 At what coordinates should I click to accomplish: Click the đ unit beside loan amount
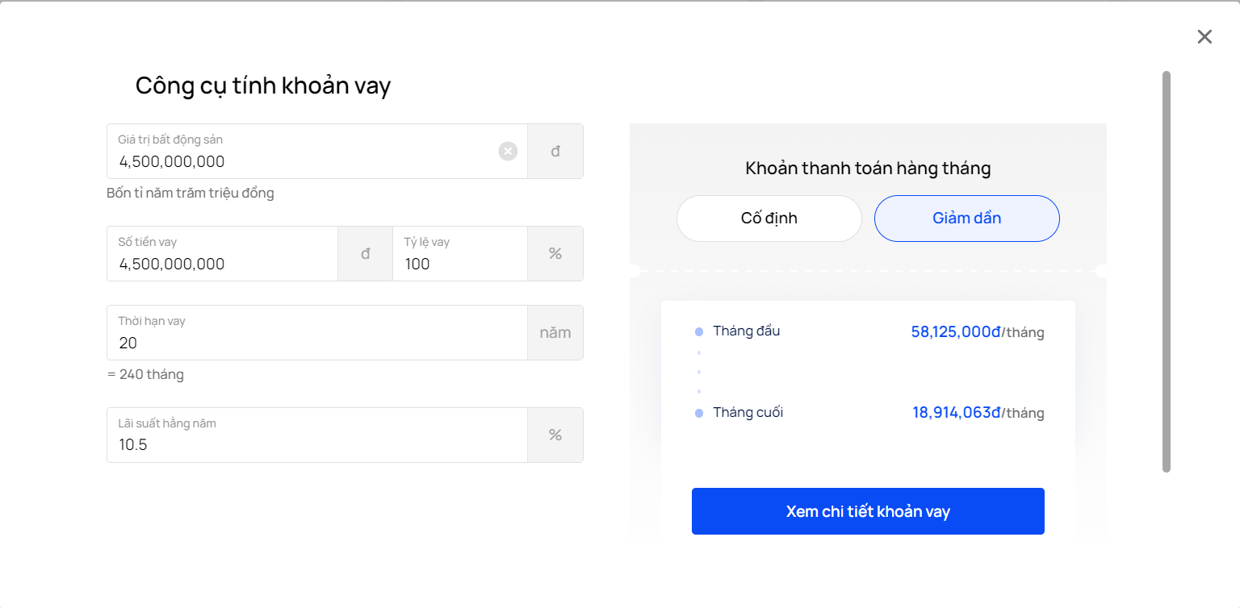(366, 253)
